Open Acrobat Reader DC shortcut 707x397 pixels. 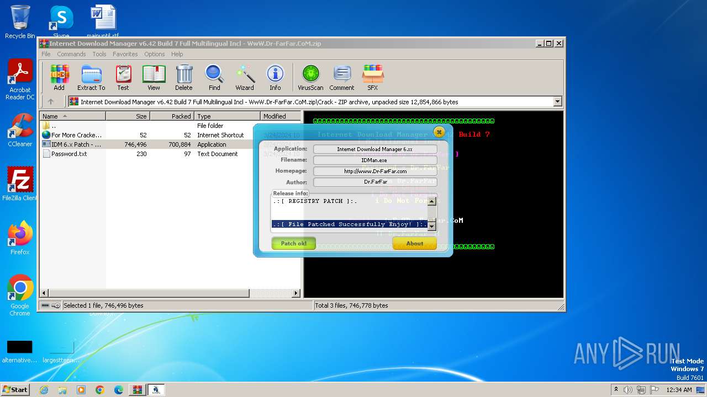pyautogui.click(x=20, y=80)
